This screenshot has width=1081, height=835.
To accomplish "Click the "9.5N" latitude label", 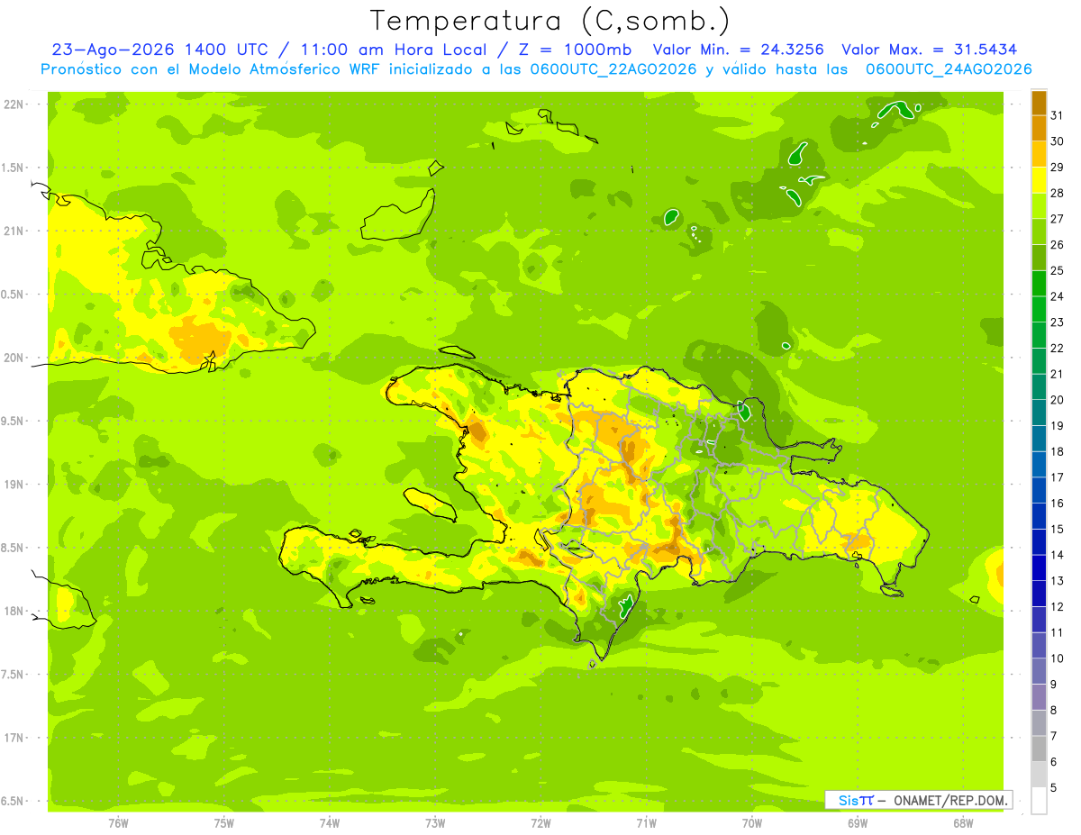I will [x=13, y=421].
